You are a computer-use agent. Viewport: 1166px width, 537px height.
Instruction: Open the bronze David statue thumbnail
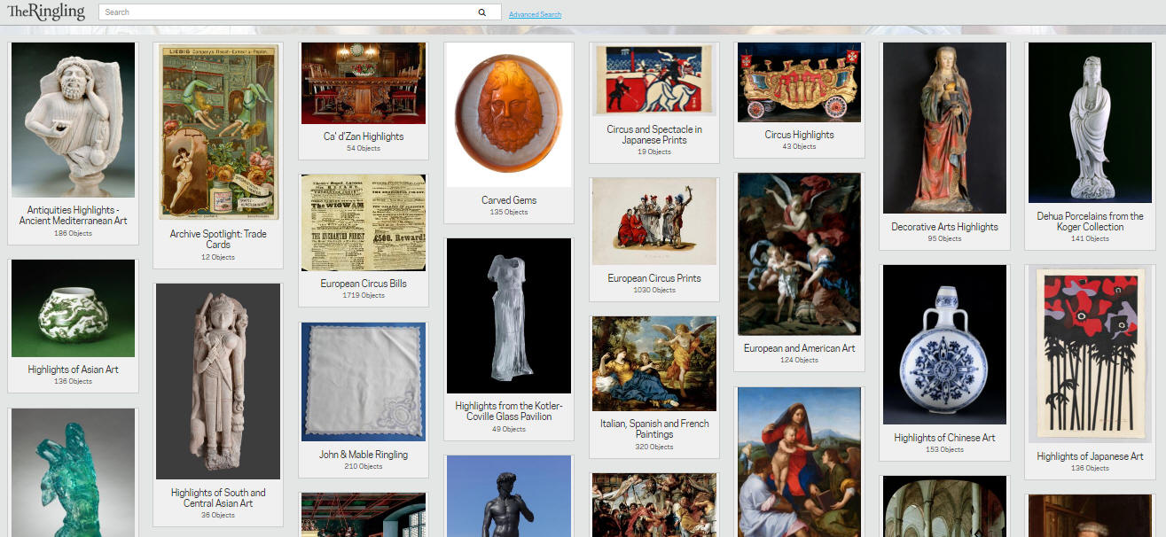pos(509,496)
